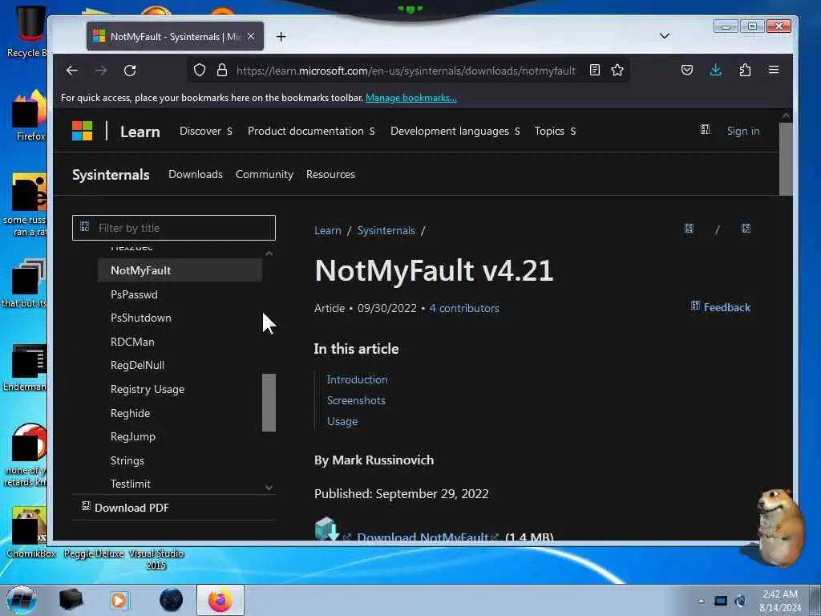The image size is (821, 616).
Task: Click the Download PDF icon
Action: 86,506
